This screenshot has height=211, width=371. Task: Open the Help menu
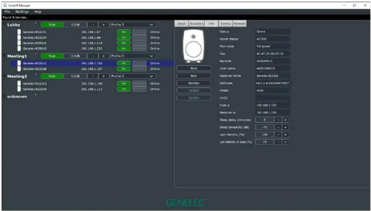pos(37,12)
